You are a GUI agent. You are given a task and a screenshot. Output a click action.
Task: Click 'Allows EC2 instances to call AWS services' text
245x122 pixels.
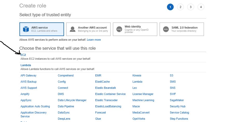pos(56,59)
